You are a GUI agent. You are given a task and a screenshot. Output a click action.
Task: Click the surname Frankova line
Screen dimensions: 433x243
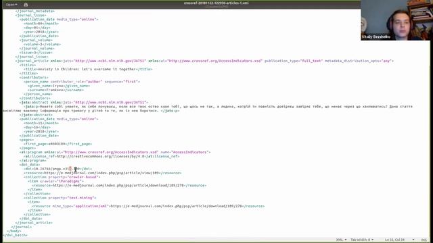pos(55,90)
